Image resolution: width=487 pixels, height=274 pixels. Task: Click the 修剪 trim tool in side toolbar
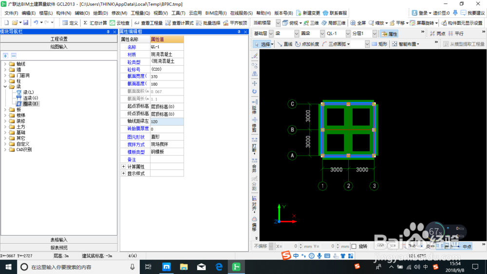coord(254,125)
